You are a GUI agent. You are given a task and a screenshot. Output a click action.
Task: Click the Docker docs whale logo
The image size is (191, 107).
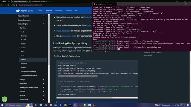24,11
